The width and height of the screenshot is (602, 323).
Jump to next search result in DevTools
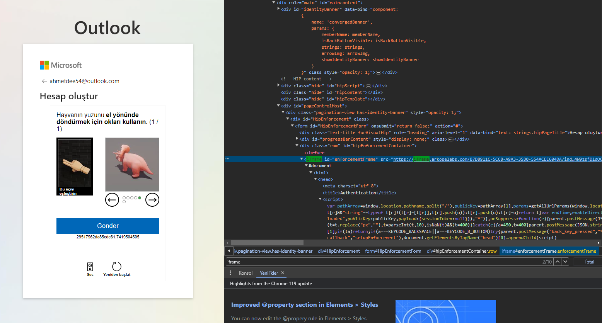pos(566,262)
